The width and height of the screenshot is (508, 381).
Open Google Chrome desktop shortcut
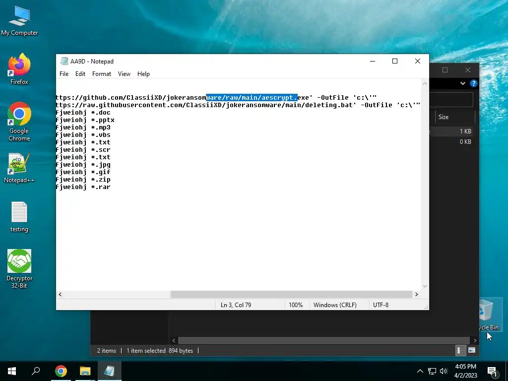pos(19,122)
